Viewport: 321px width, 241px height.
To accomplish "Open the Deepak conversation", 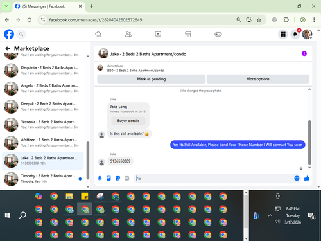I will (43, 107).
